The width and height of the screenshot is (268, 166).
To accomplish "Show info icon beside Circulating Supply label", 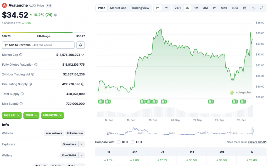I will point(30,84).
